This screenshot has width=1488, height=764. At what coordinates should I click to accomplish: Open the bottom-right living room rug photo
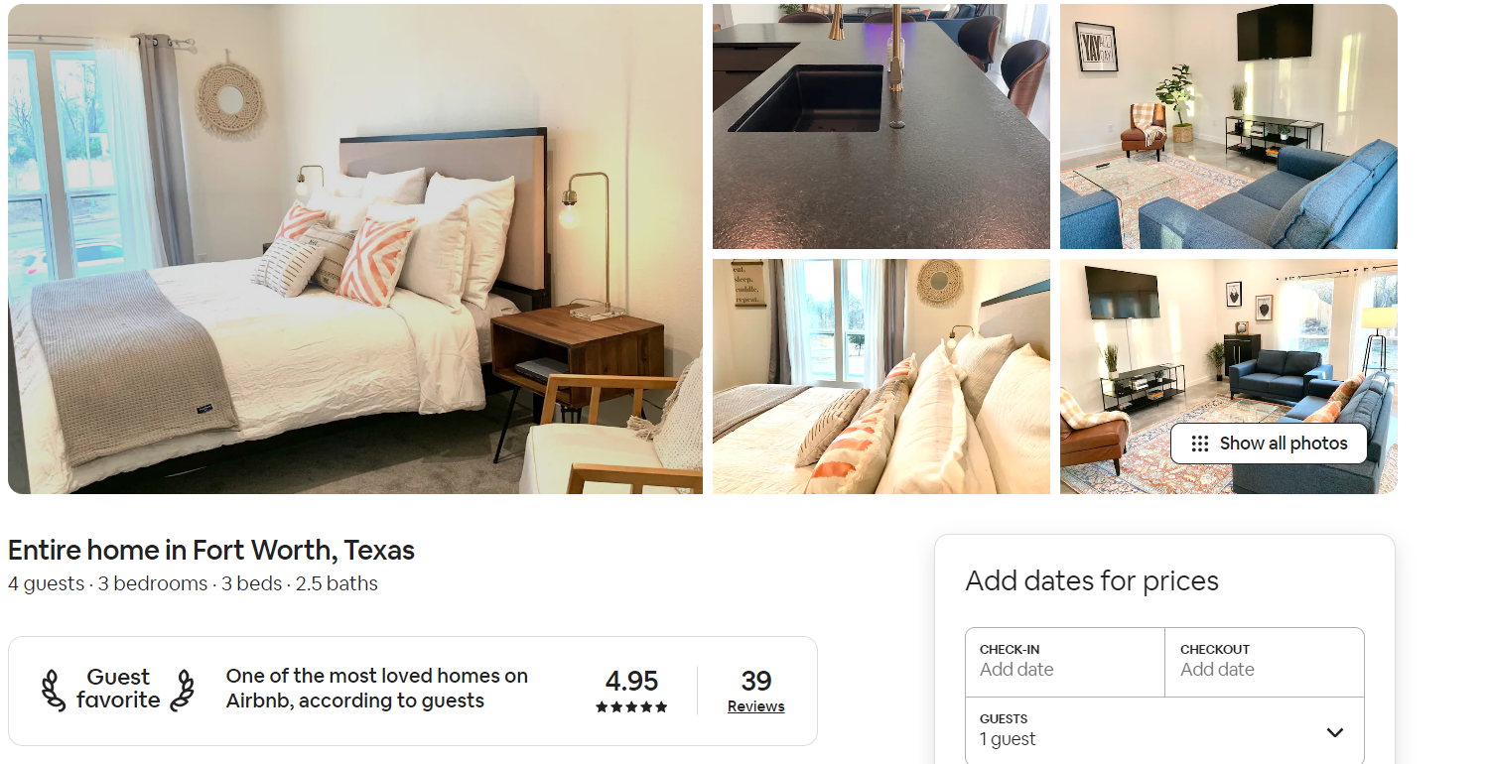(1229, 377)
